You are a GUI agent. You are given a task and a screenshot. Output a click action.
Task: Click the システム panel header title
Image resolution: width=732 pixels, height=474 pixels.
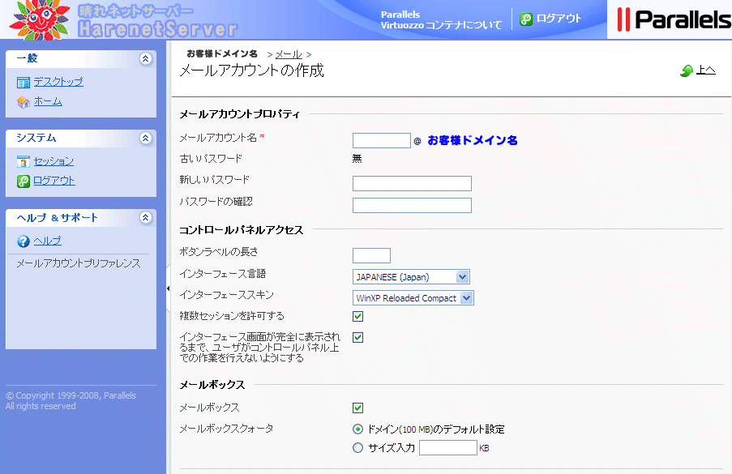[36, 138]
